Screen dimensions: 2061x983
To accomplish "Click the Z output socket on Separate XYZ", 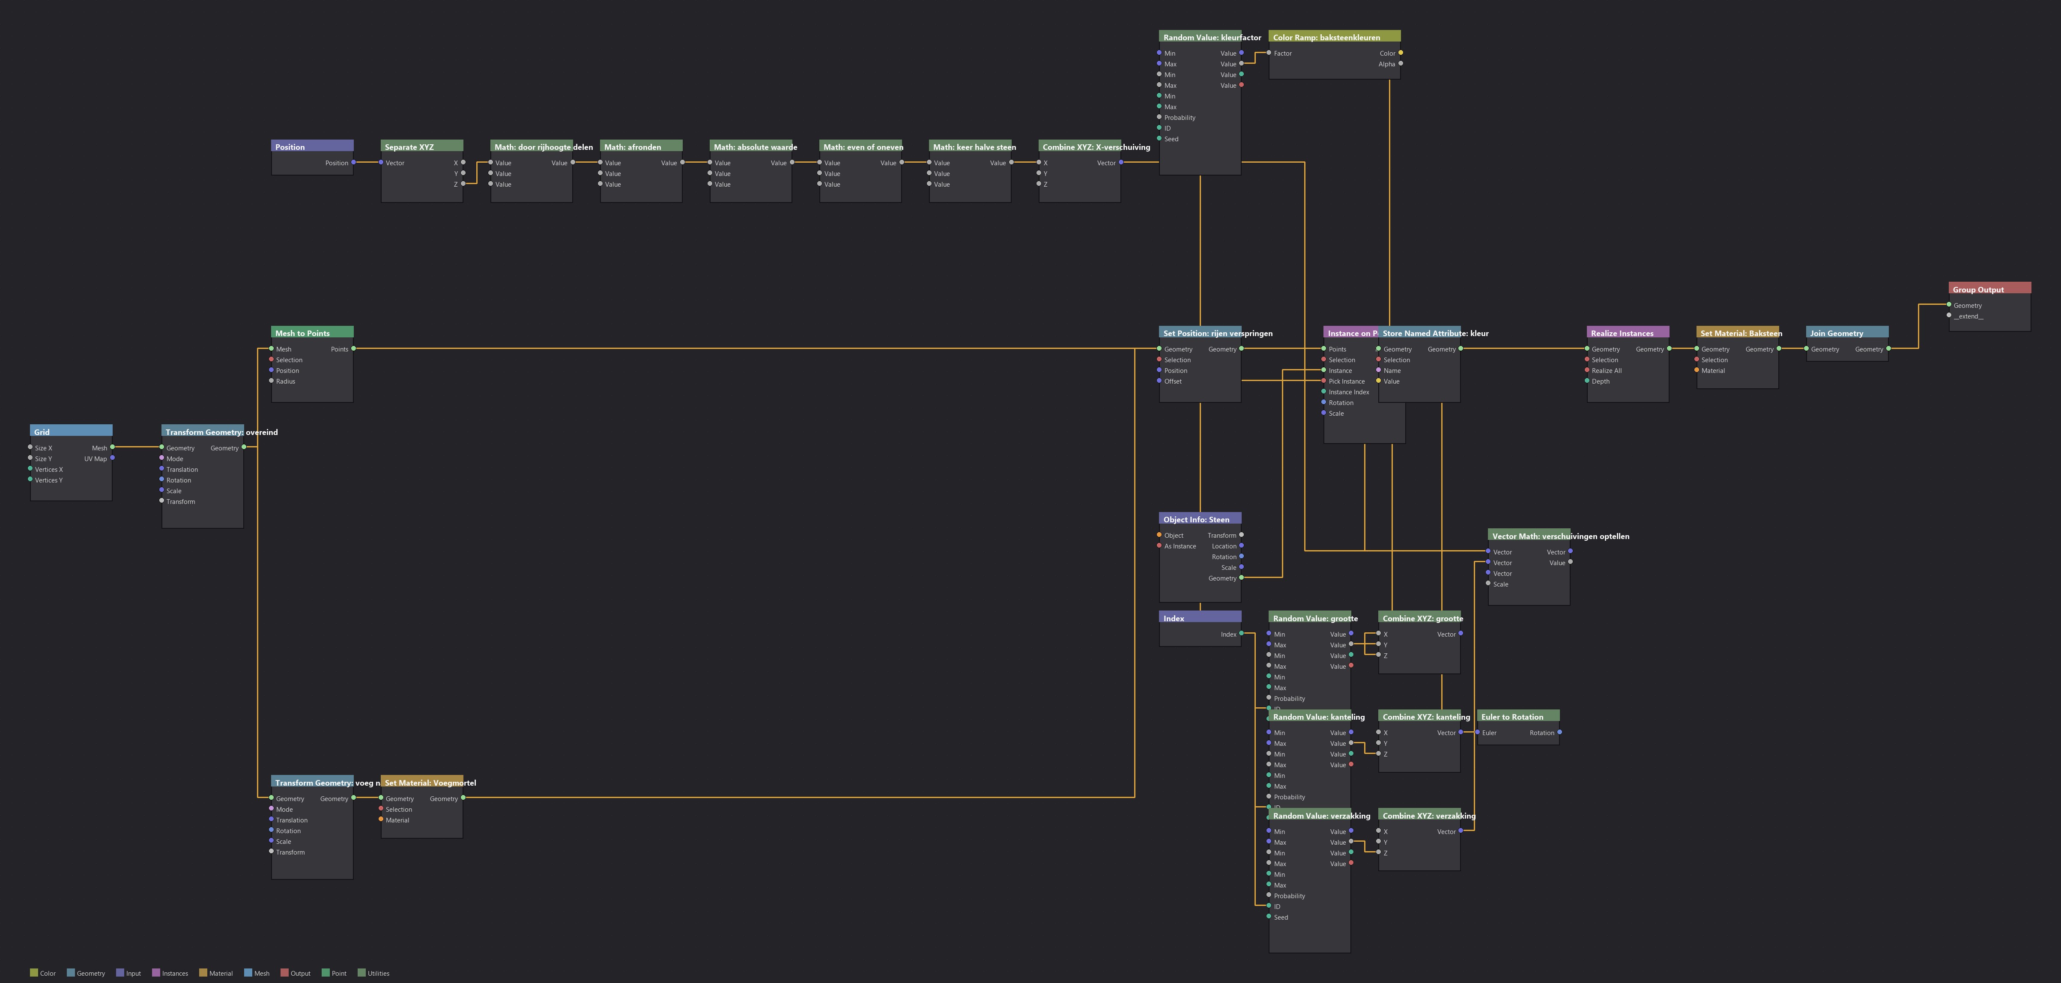I will 463,184.
